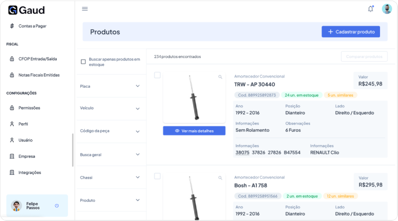This screenshot has width=398, height=221.
Task: Go to Notas Fiscais Emitidas
Action: pyautogui.click(x=39, y=75)
